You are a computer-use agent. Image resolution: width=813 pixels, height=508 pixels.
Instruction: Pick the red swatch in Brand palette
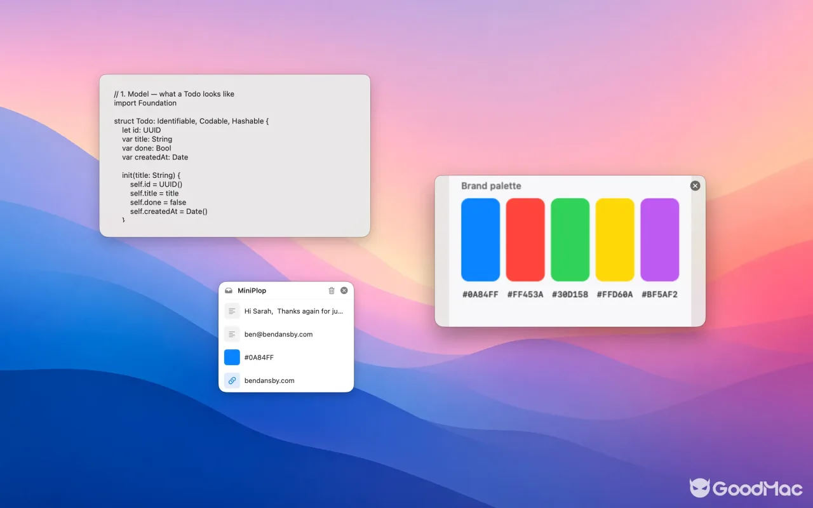point(525,239)
